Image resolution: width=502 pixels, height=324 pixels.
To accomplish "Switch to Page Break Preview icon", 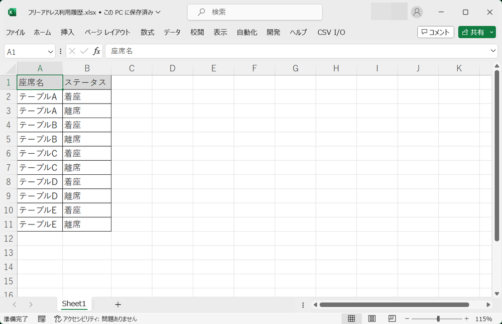I will point(392,318).
